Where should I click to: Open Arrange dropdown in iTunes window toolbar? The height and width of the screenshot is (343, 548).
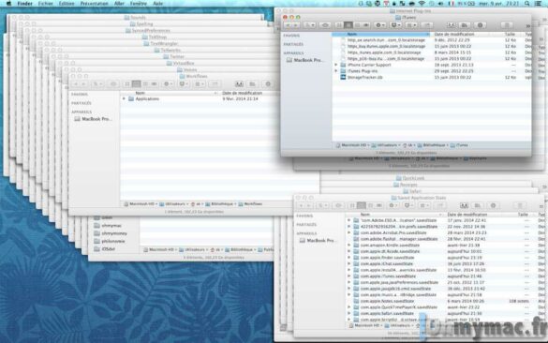tap(411, 25)
